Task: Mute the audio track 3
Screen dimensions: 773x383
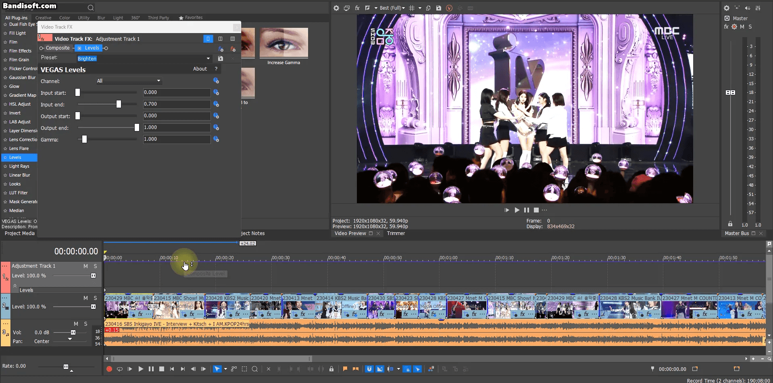Action: [x=76, y=324]
